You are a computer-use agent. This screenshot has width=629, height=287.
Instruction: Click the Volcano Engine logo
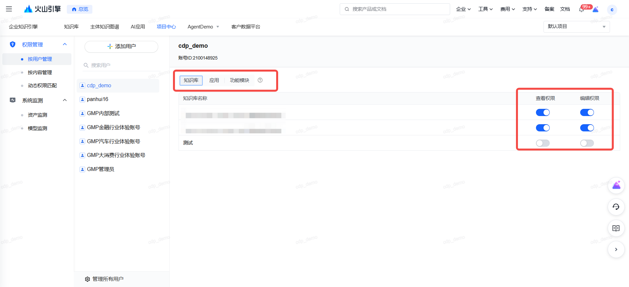pyautogui.click(x=43, y=9)
